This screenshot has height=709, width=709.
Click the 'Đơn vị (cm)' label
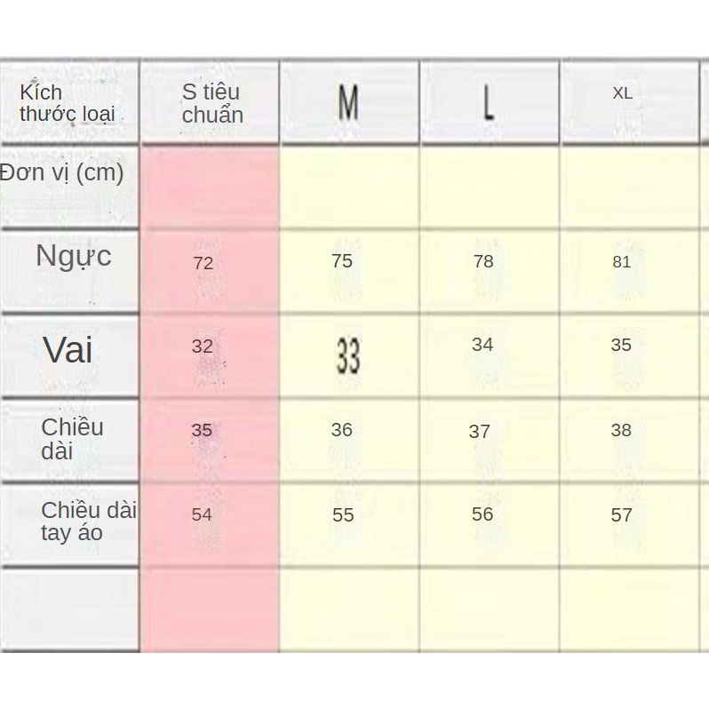pos(62,172)
